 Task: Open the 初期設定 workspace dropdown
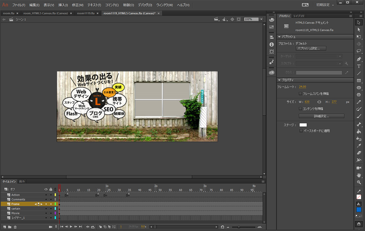point(325,5)
